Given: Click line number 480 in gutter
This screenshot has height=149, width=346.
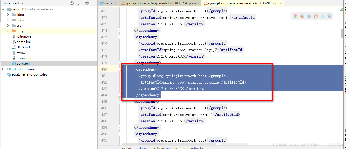Looking at the screenshot, I should pos(104,69).
